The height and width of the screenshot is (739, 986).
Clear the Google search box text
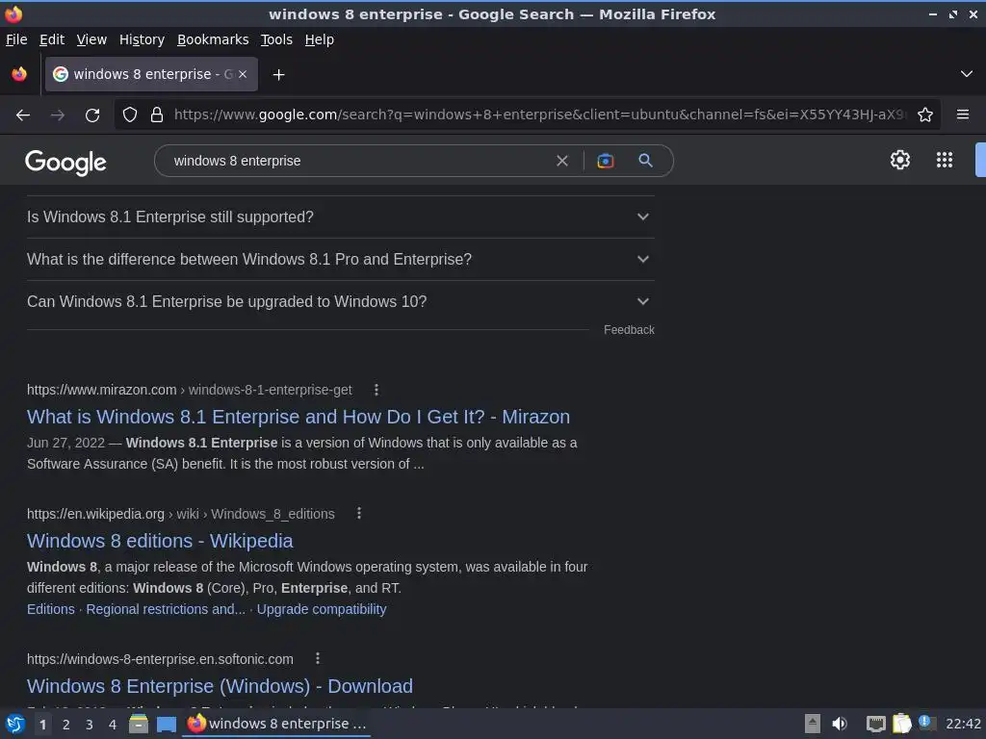pos(562,161)
